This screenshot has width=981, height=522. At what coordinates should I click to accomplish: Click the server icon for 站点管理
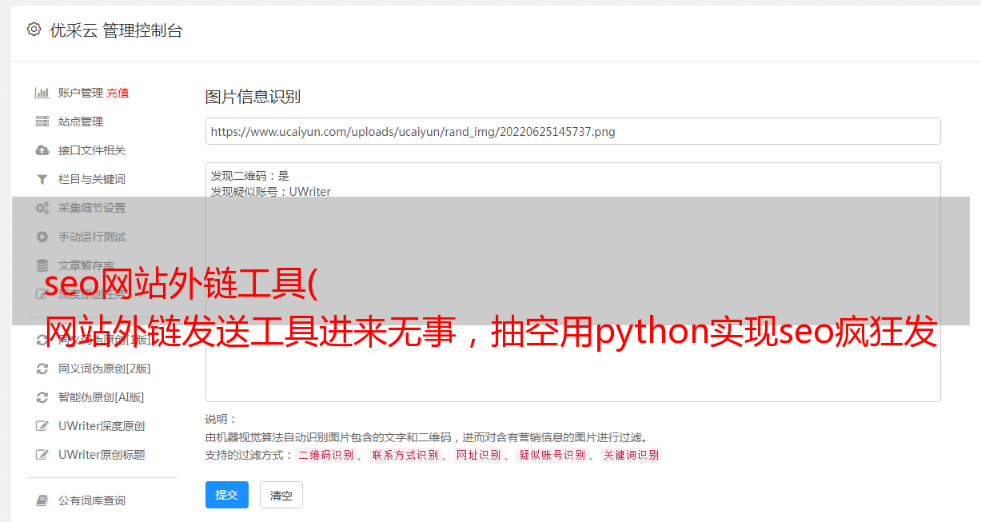pyautogui.click(x=42, y=122)
